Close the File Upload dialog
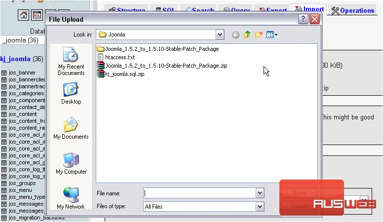Viewport: 383px width, 222px height. coord(314,19)
